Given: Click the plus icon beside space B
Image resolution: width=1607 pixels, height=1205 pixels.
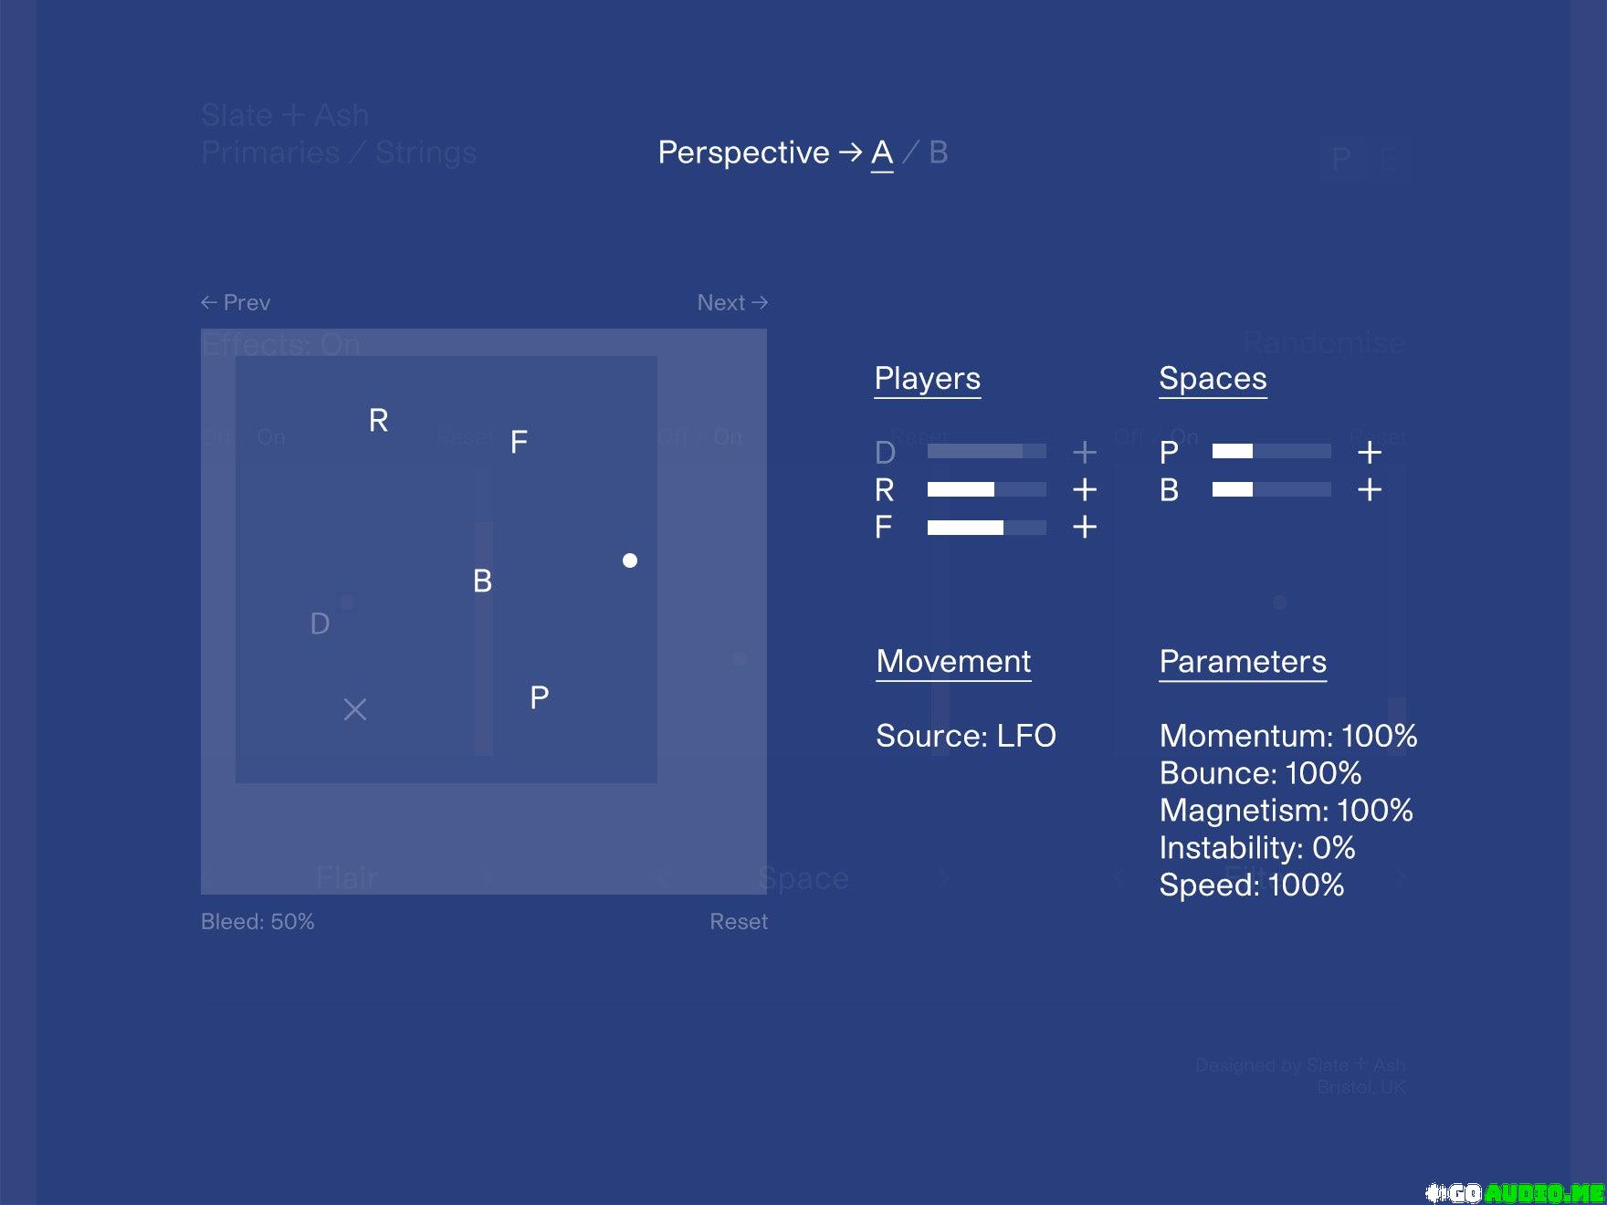Looking at the screenshot, I should (1369, 490).
